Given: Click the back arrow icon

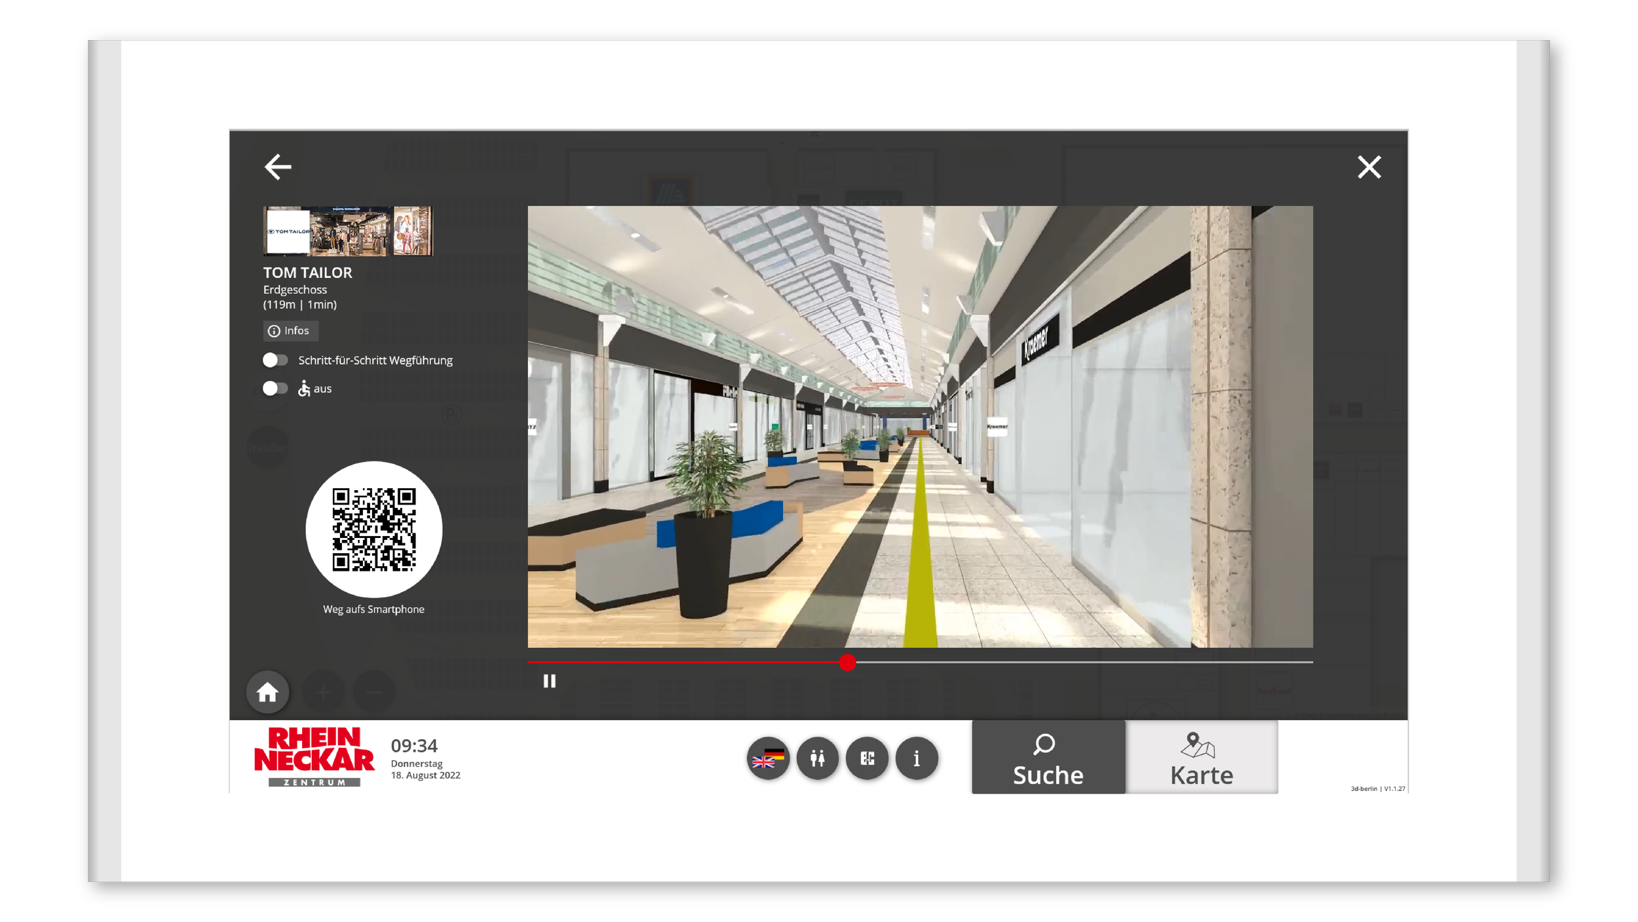Looking at the screenshot, I should [x=277, y=167].
